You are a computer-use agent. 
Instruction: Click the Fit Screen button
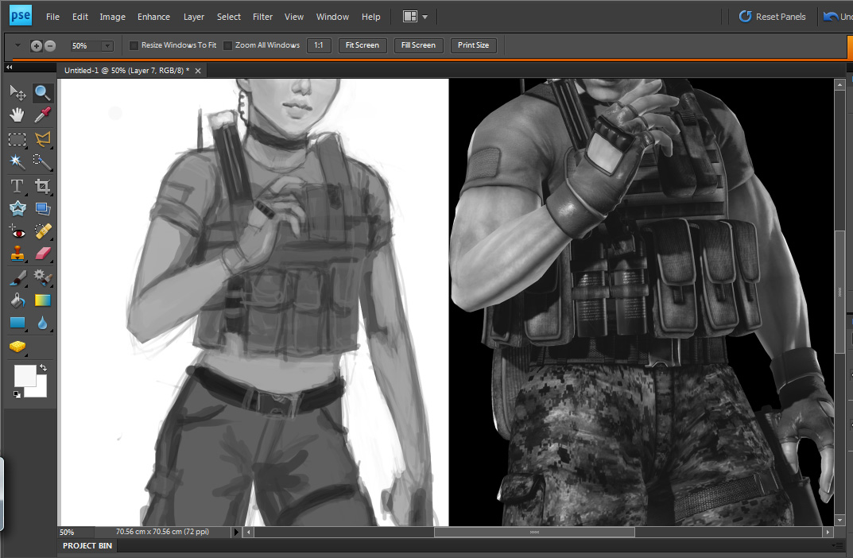pos(363,45)
